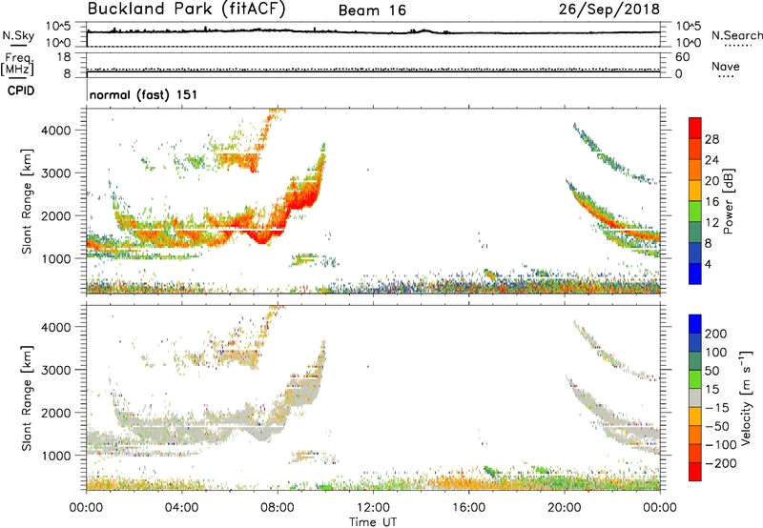Click the -50 tick on the Velocity colorbar
The image size is (763, 528).
point(716,426)
